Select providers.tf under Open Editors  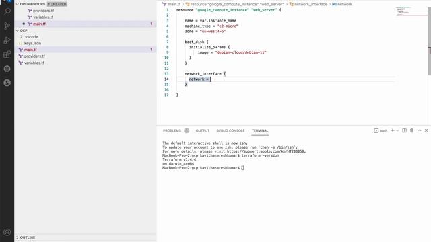tap(43, 11)
